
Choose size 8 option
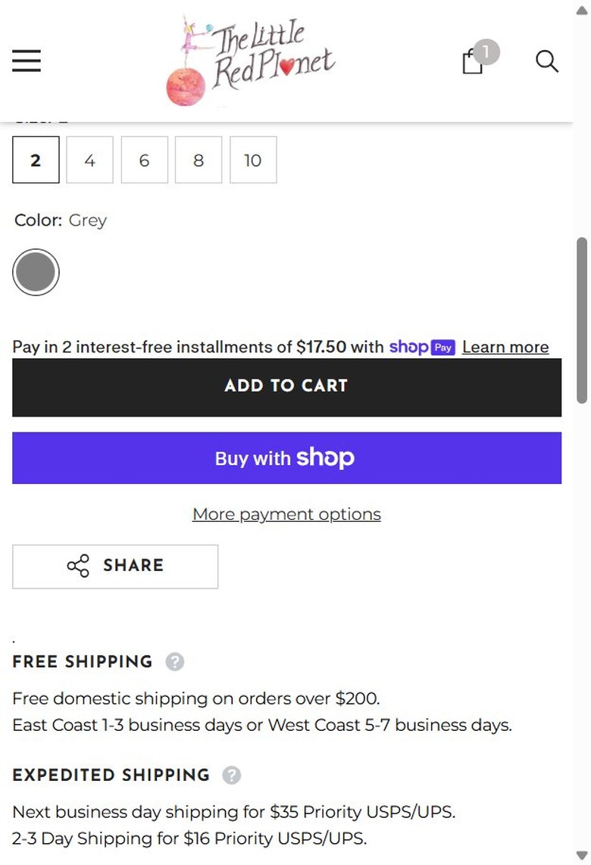[199, 160]
